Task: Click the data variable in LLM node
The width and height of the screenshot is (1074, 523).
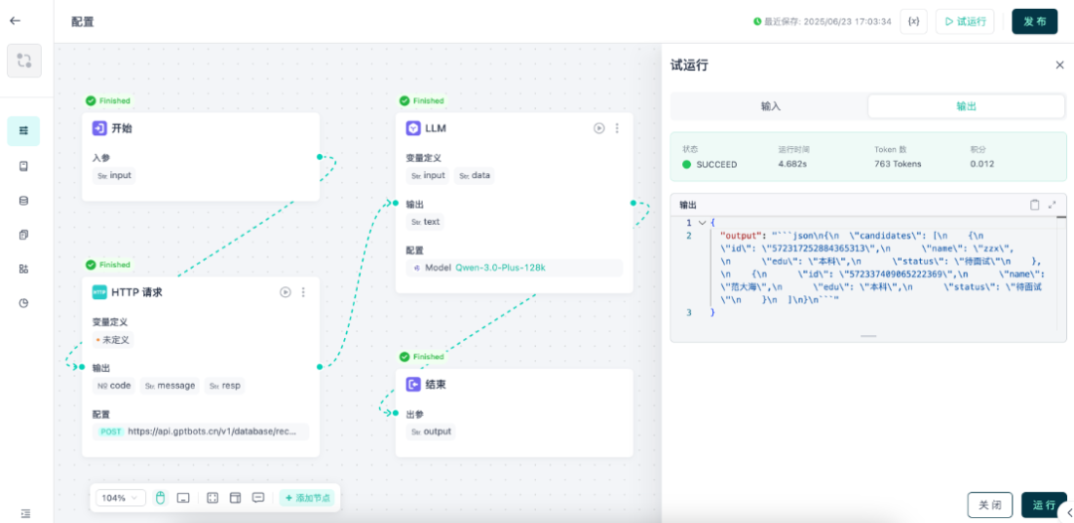Action: pyautogui.click(x=474, y=175)
